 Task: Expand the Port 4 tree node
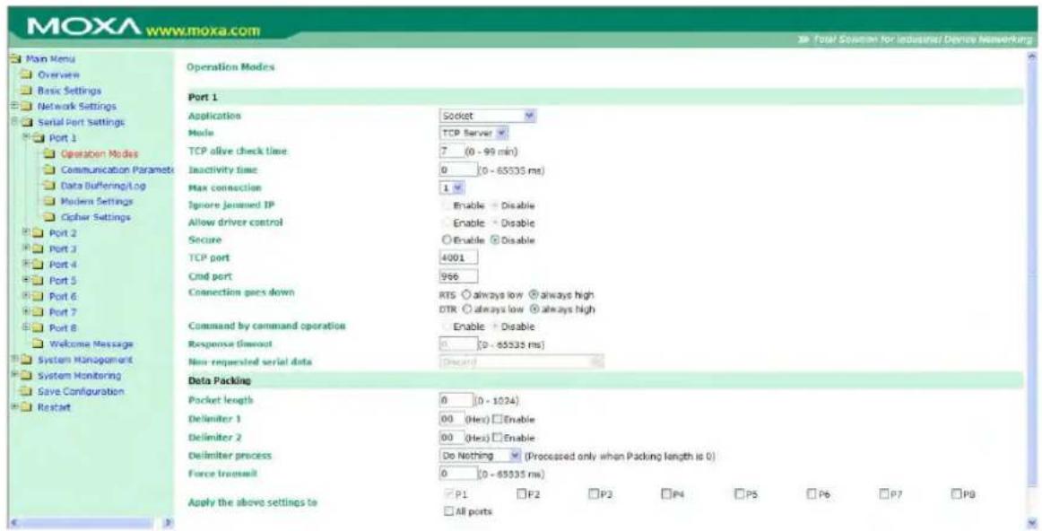26,265
